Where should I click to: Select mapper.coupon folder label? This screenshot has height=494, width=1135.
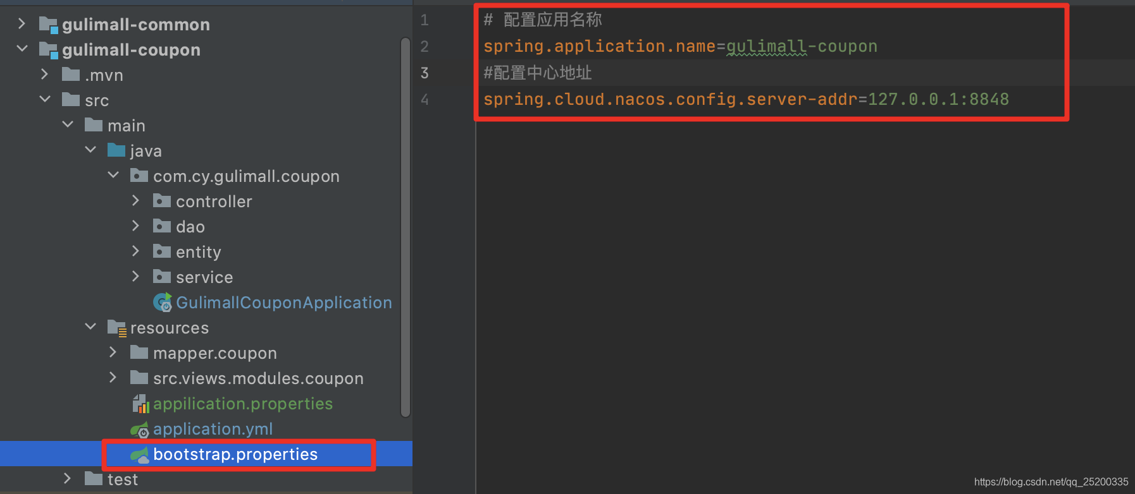(x=215, y=353)
